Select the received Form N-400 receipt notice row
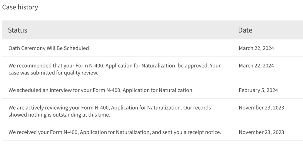Image resolution: width=303 pixels, height=147 pixels. tap(152, 132)
